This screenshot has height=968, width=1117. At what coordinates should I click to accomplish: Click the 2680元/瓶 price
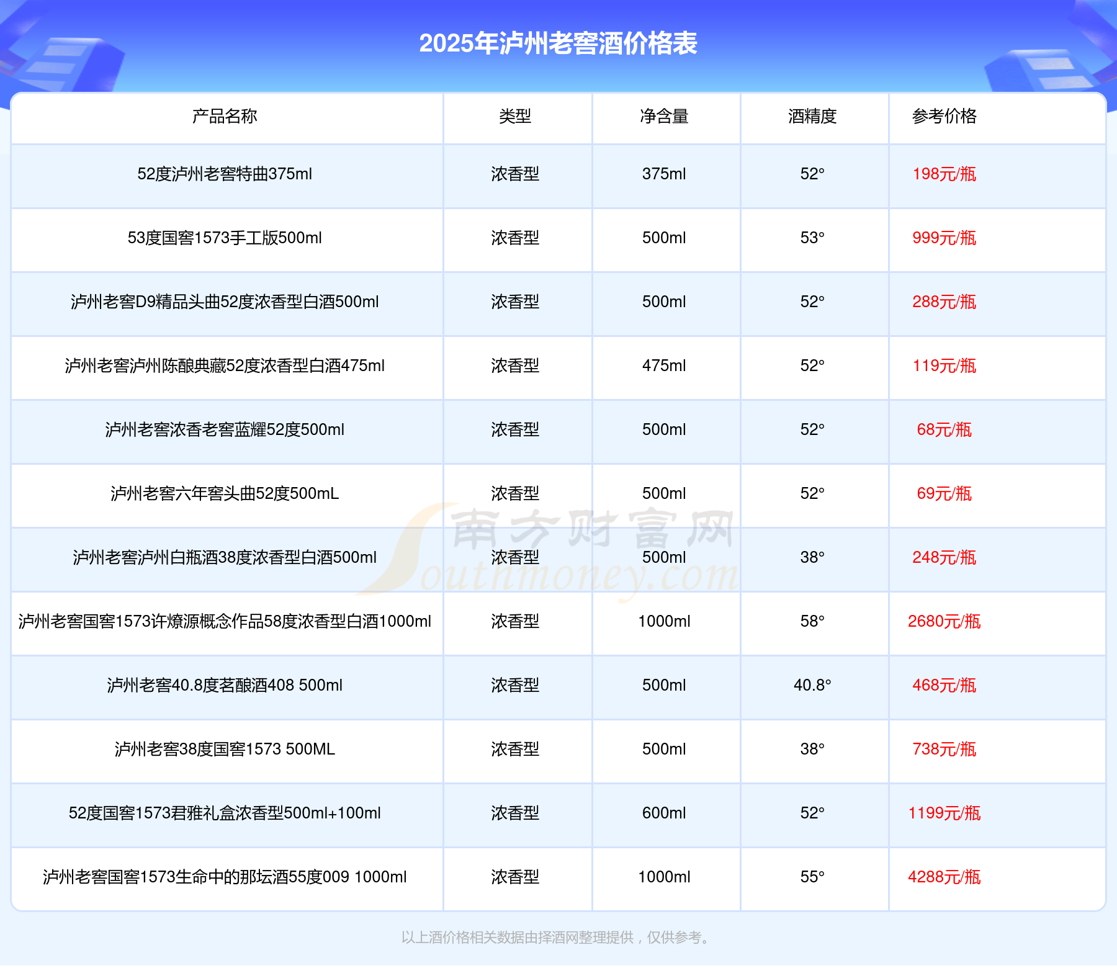coord(944,621)
